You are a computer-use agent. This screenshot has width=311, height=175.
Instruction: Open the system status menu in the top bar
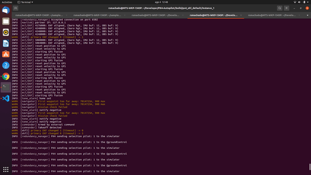click(x=301, y=2)
